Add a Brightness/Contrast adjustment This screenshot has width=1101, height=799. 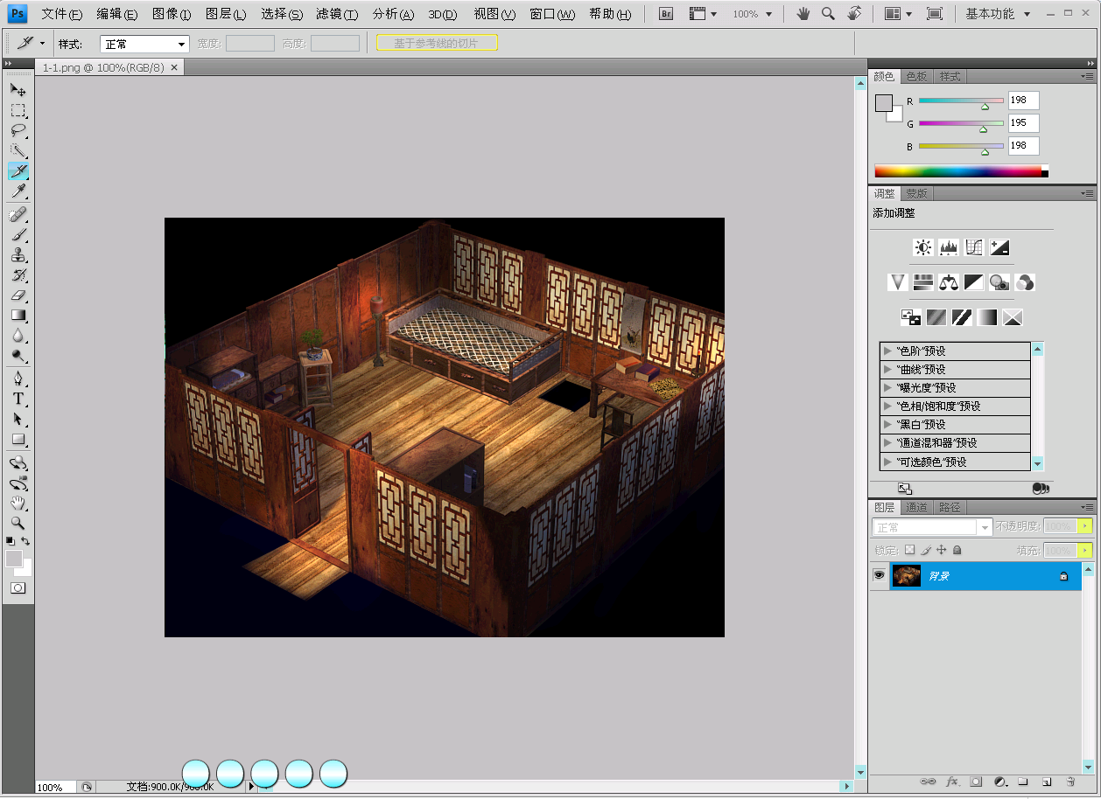(923, 247)
